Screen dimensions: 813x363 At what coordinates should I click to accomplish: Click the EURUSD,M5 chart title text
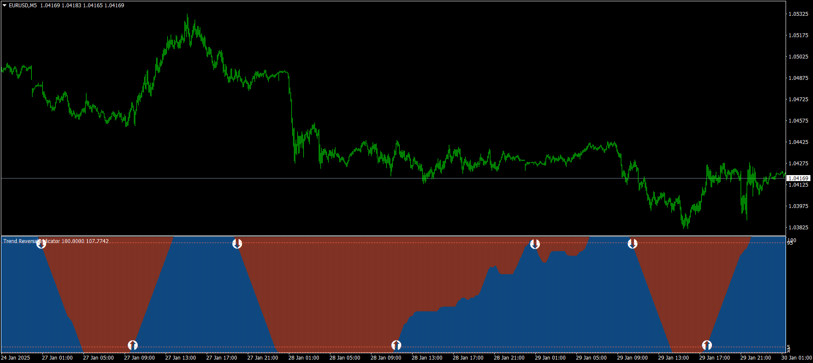coord(23,6)
